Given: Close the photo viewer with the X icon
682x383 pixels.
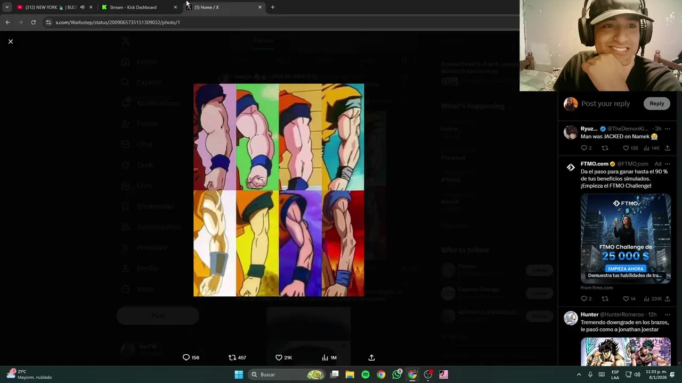Looking at the screenshot, I should click(x=10, y=41).
